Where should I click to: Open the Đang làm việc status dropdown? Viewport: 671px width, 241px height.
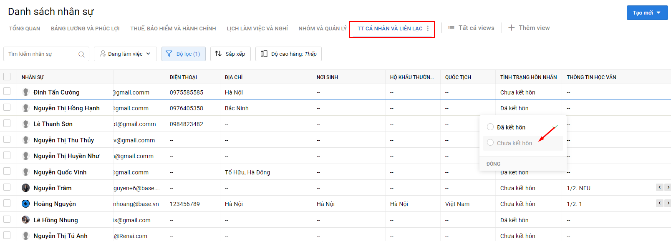click(125, 54)
